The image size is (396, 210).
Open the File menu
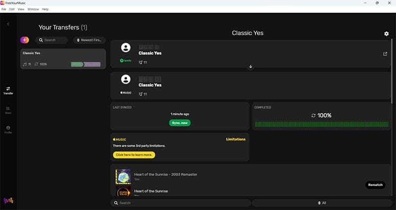(4, 9)
